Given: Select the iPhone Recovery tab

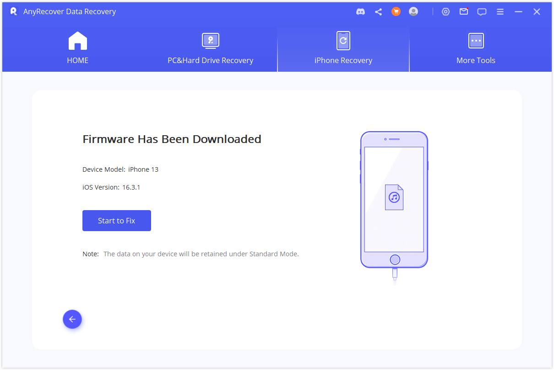Looking at the screenshot, I should click(343, 48).
